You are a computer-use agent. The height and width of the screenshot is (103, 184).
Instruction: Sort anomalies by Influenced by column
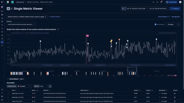85,90
